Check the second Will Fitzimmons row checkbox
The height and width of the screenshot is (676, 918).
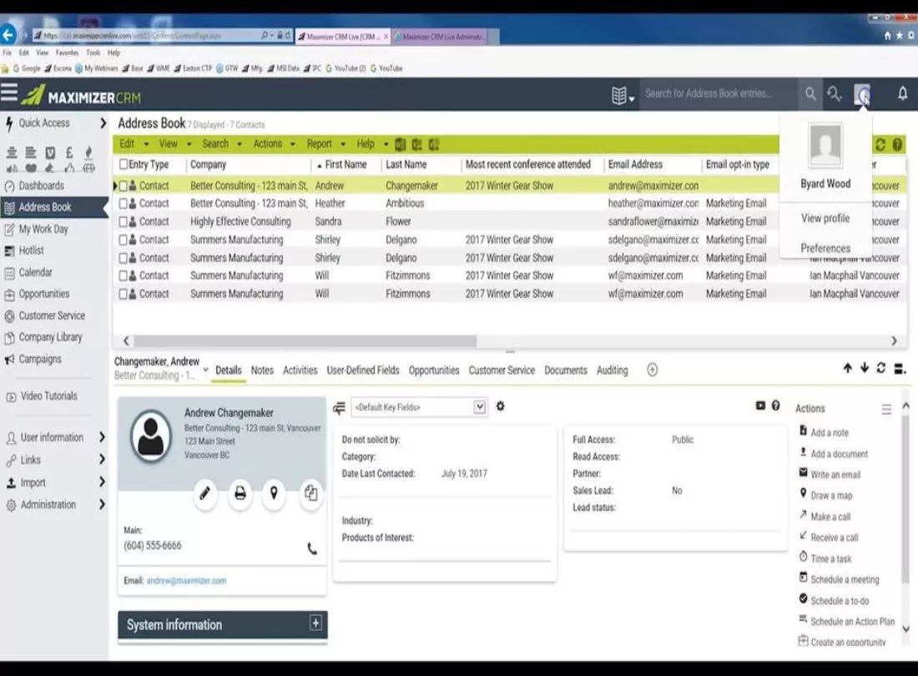pos(123,294)
